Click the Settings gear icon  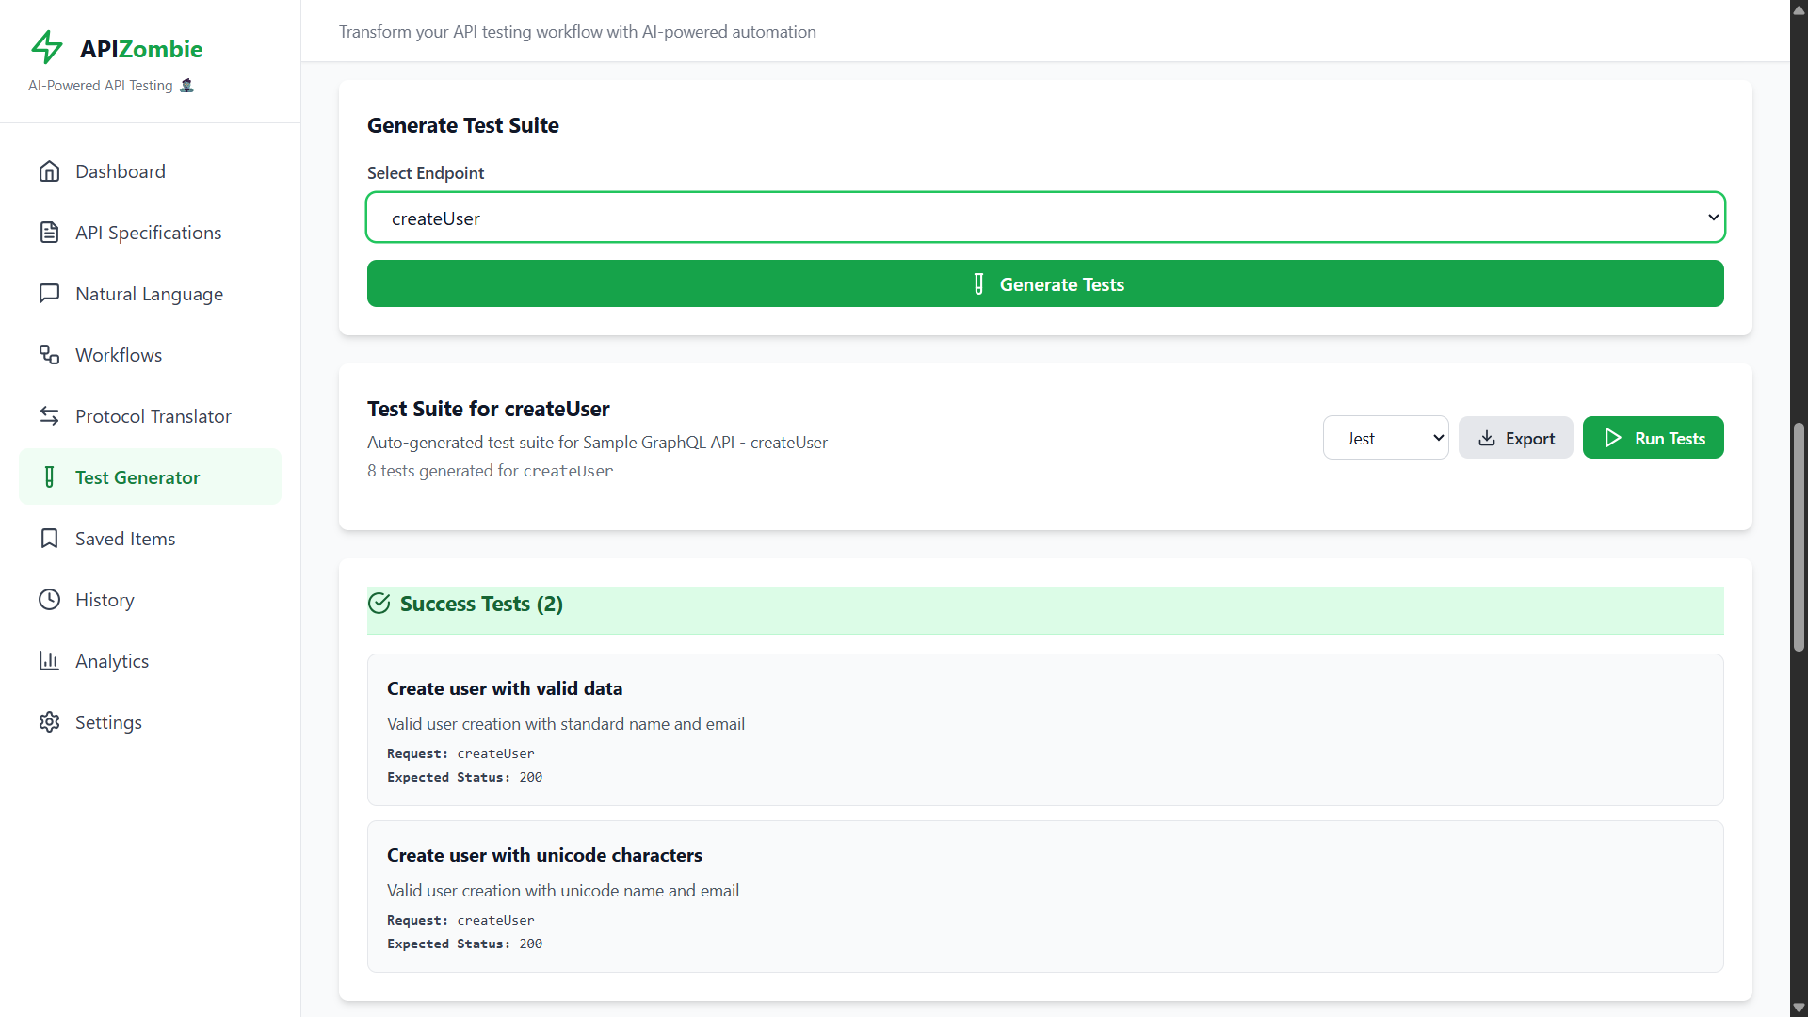[x=49, y=722]
